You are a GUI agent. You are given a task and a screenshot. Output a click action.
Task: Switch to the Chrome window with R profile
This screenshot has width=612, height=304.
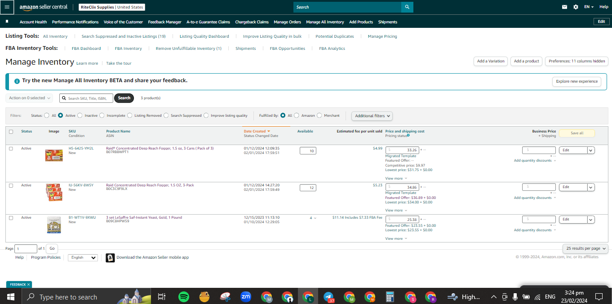coord(431,297)
